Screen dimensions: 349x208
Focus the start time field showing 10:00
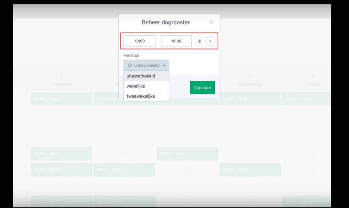click(x=140, y=41)
